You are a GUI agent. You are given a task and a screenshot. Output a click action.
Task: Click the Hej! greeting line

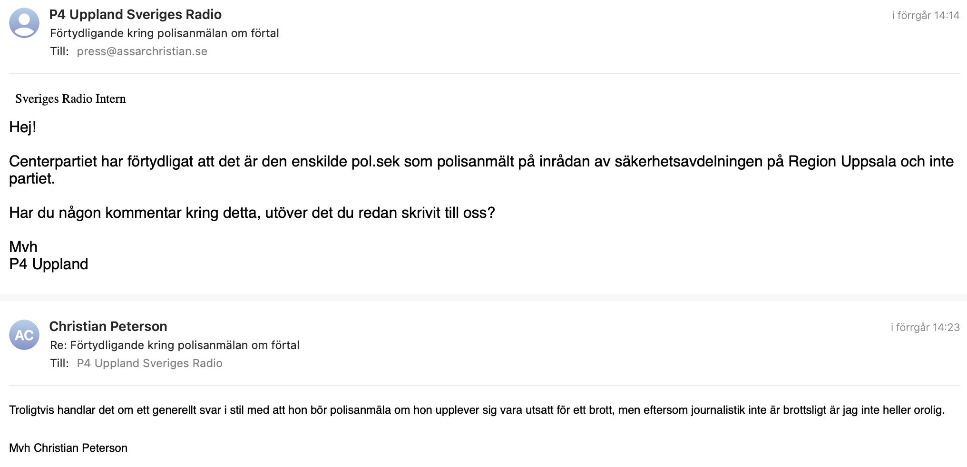coord(23,127)
